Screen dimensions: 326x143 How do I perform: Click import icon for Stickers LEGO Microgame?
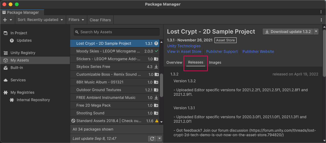156,59
